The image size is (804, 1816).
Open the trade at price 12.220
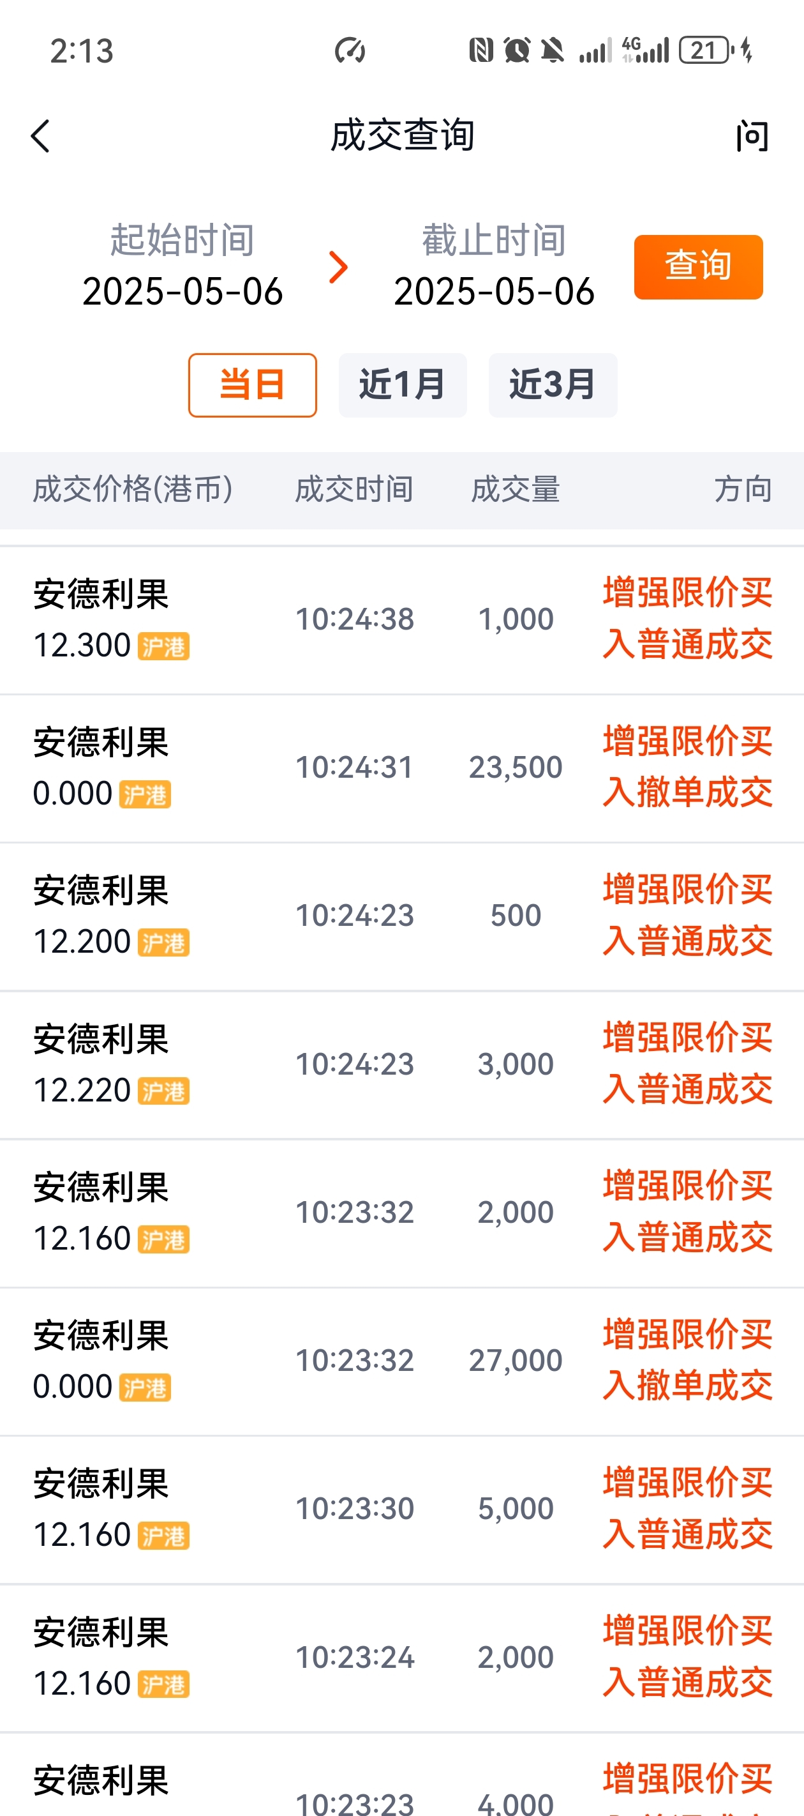[401, 1064]
